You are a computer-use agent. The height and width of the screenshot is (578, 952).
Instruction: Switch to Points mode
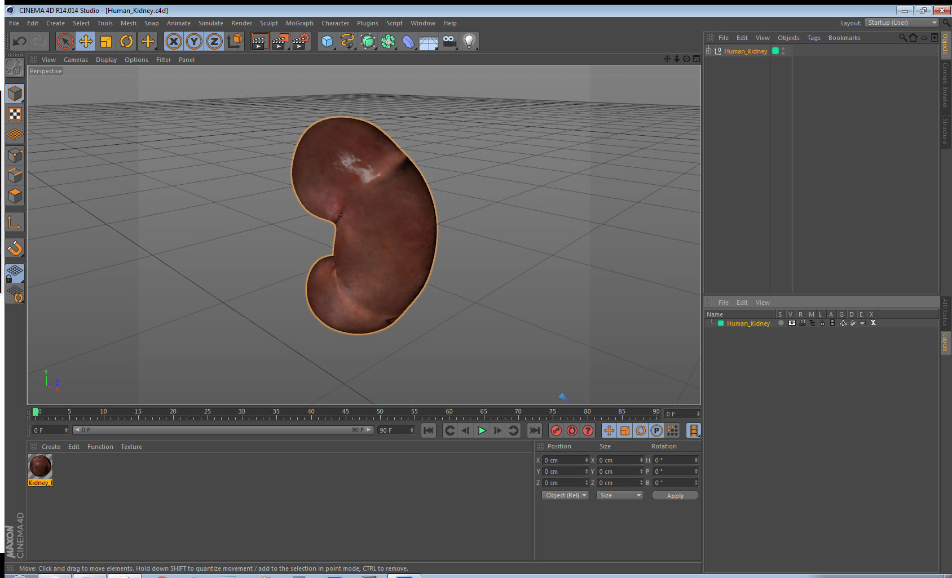coord(15,155)
